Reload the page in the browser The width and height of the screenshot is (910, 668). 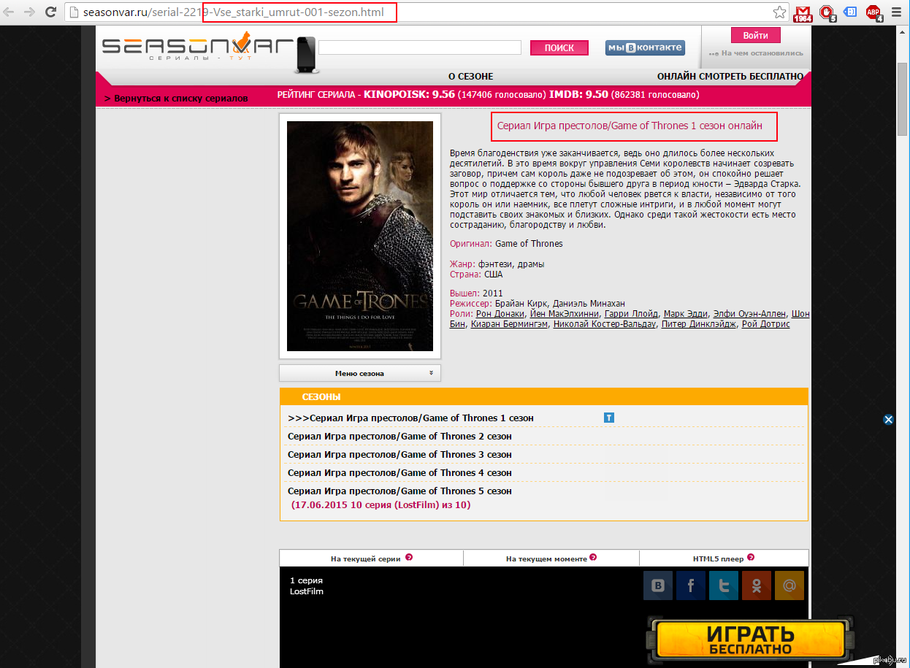(50, 12)
